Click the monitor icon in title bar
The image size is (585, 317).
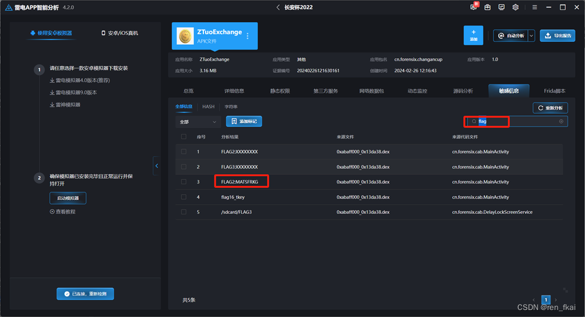click(502, 7)
